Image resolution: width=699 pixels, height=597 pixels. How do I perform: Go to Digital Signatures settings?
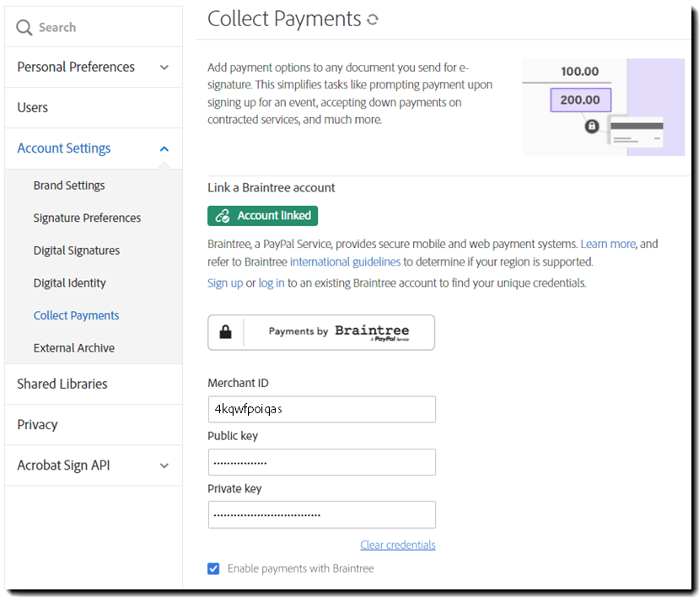[x=77, y=250]
